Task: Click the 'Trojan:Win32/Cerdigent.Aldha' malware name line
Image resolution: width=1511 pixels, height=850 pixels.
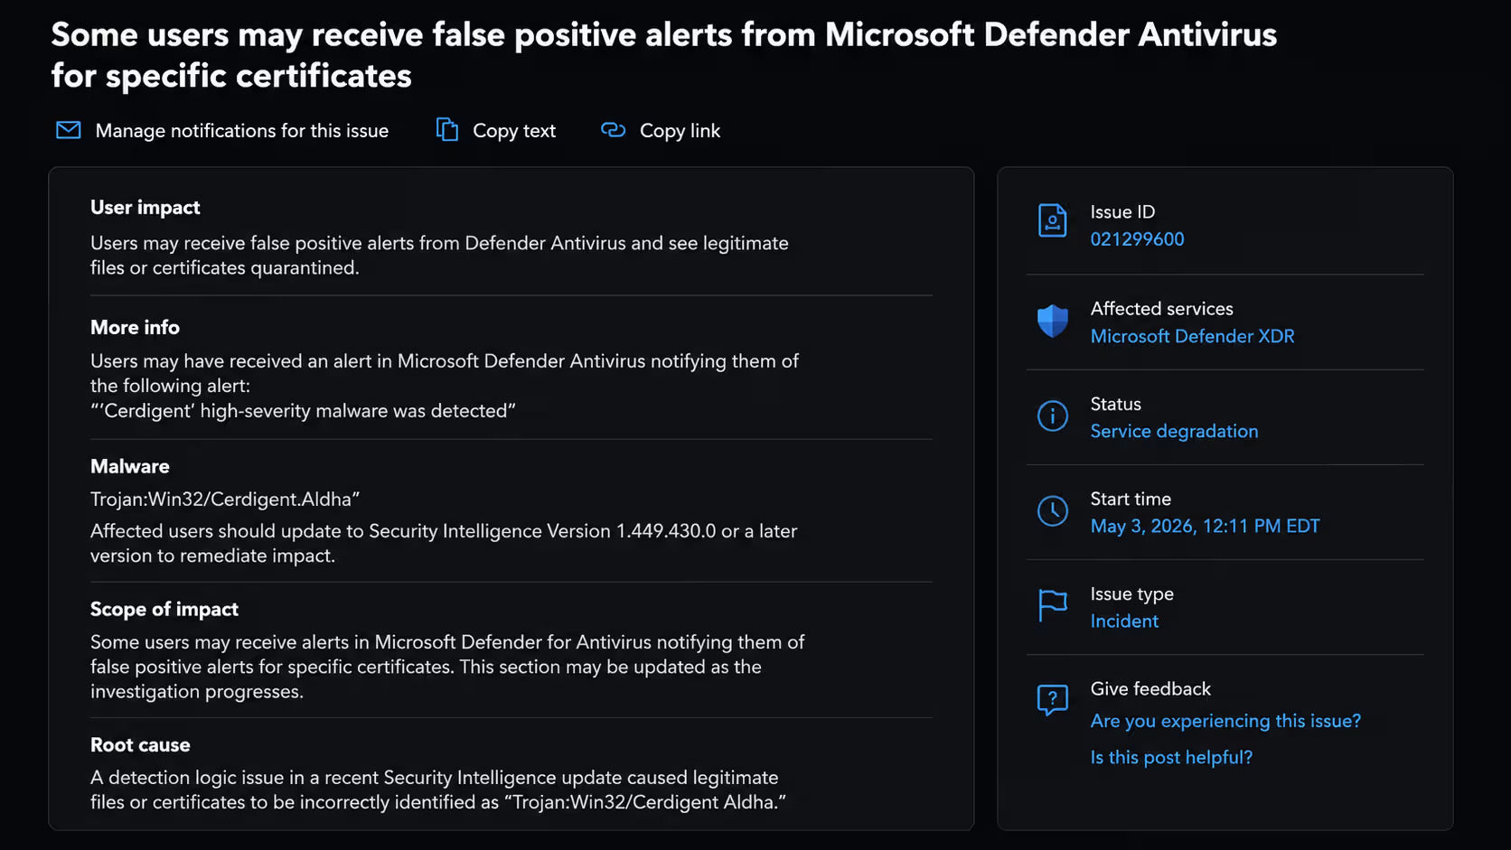Action: coord(225,500)
